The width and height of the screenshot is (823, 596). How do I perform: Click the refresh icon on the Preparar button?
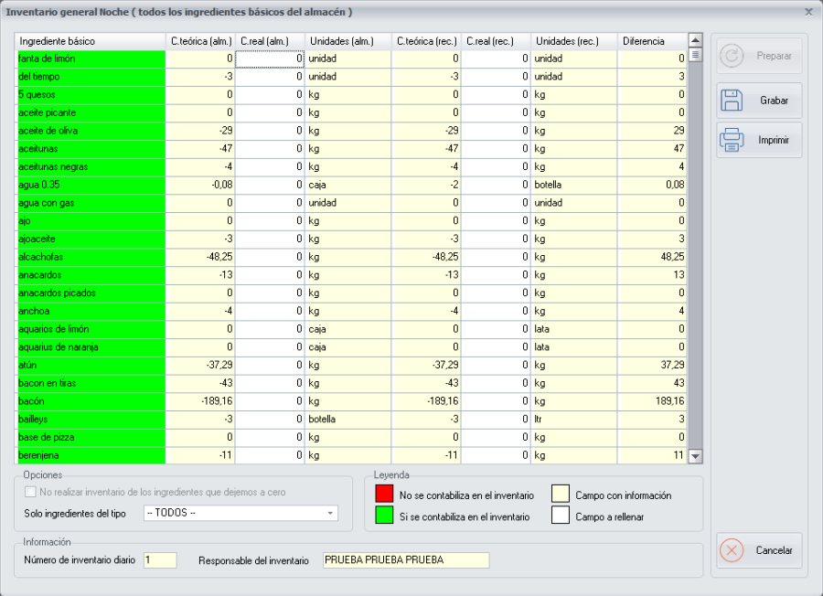(x=733, y=55)
